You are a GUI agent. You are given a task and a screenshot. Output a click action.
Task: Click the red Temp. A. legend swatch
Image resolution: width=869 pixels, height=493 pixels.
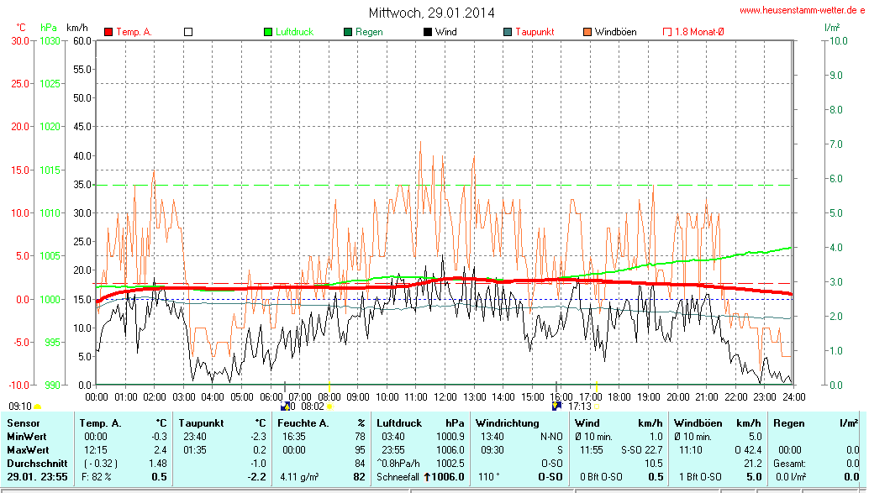point(108,32)
